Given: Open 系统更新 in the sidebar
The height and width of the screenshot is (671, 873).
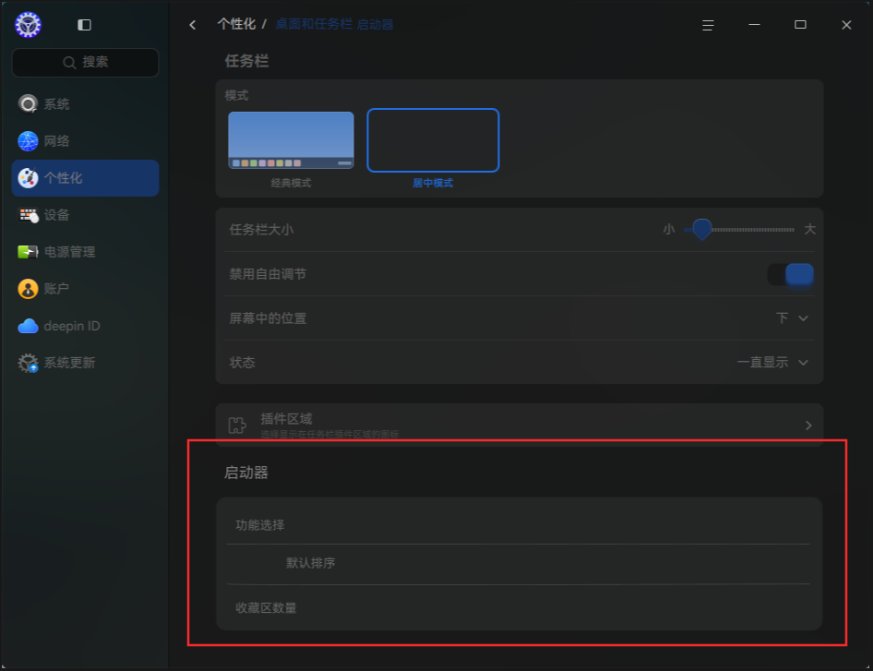Looking at the screenshot, I should 85,363.
